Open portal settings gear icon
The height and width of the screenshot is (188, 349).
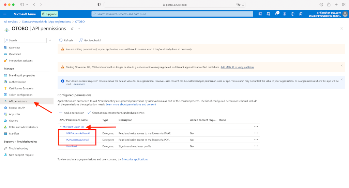point(285,14)
